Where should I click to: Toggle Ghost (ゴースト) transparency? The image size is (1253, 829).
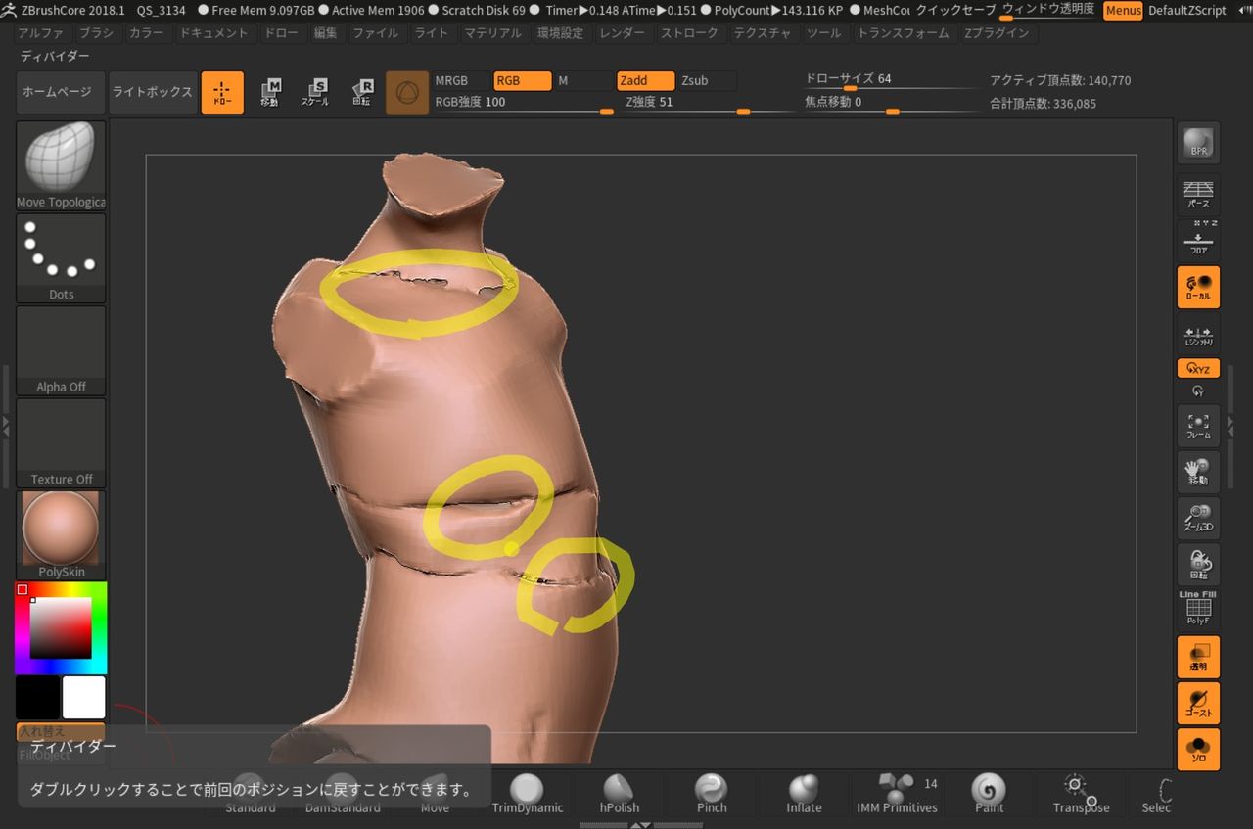[x=1198, y=703]
